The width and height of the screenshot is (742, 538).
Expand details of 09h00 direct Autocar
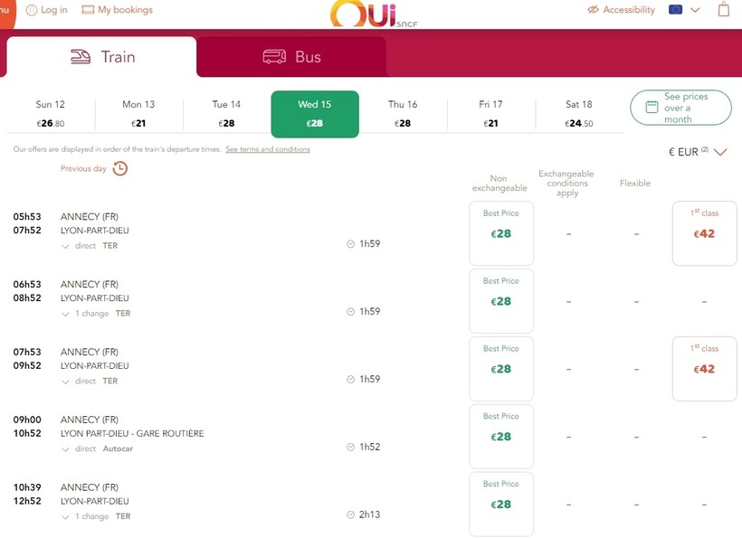(65, 449)
